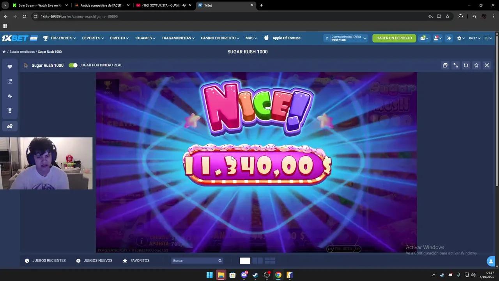Open the live chat support bubble
This screenshot has width=499, height=281.
[x=491, y=261]
